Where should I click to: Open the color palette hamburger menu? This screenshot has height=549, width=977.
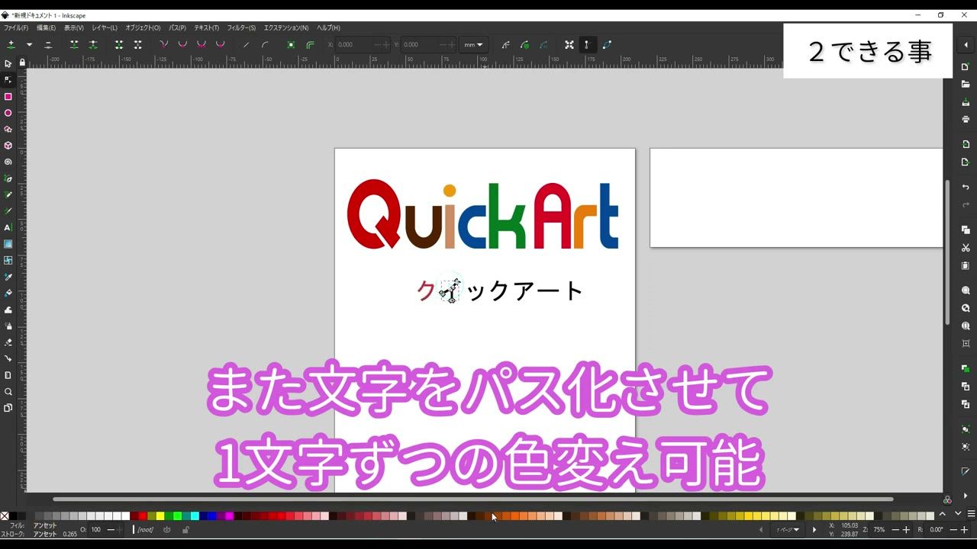(x=972, y=514)
